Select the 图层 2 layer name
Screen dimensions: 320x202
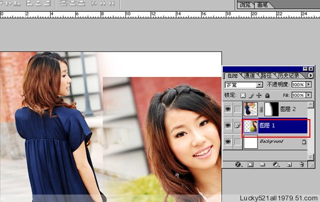tap(288, 109)
